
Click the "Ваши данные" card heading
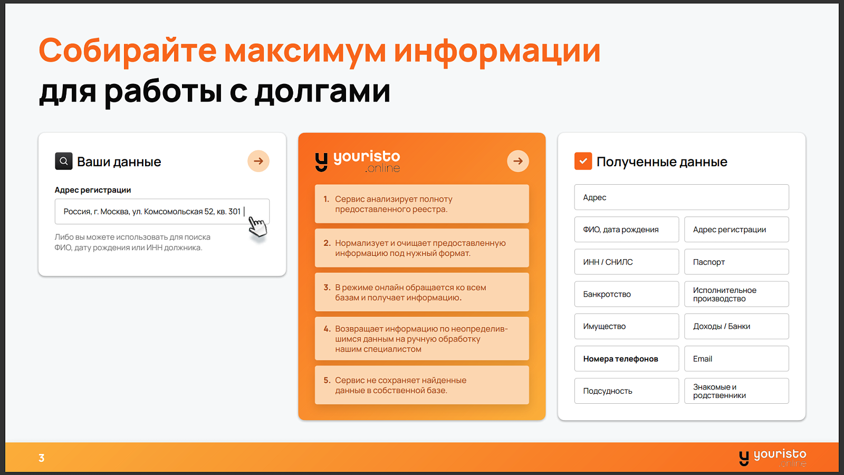(119, 162)
